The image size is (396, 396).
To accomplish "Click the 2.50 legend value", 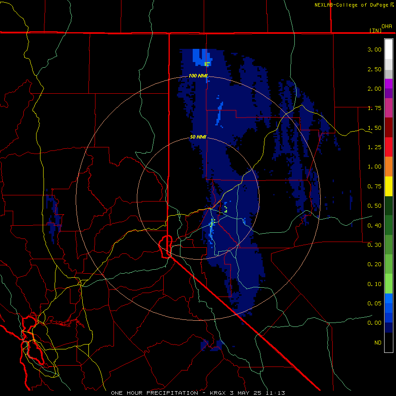I will coord(374,69).
